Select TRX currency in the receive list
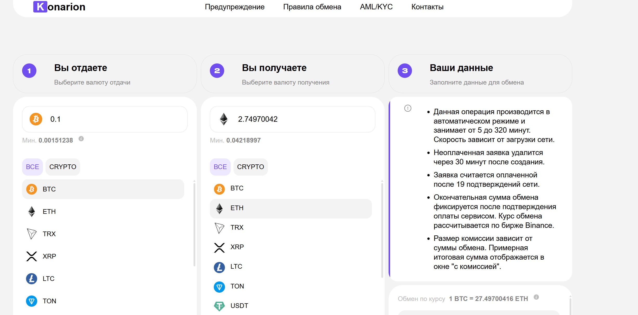Screen dimensions: 638x315 [x=236, y=227]
